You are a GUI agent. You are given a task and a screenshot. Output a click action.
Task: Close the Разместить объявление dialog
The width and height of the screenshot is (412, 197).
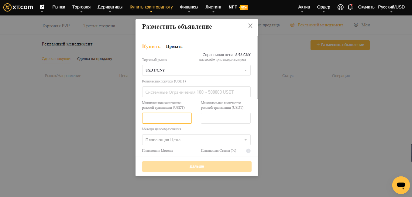click(250, 26)
